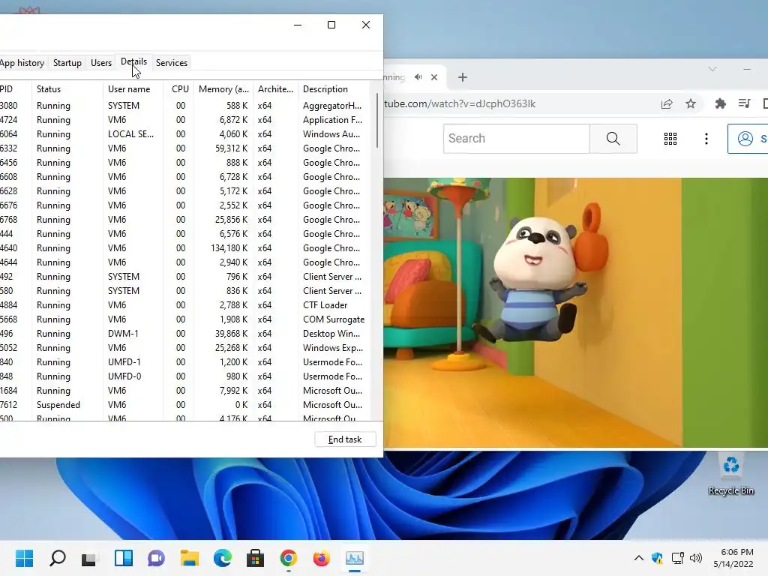Select the Windows Exp... process row

(x=184, y=348)
